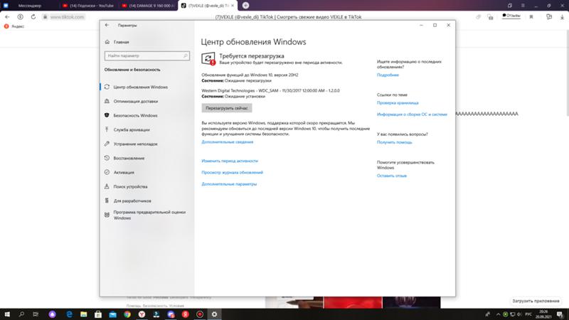Open Восстановление section

pyautogui.click(x=129, y=158)
